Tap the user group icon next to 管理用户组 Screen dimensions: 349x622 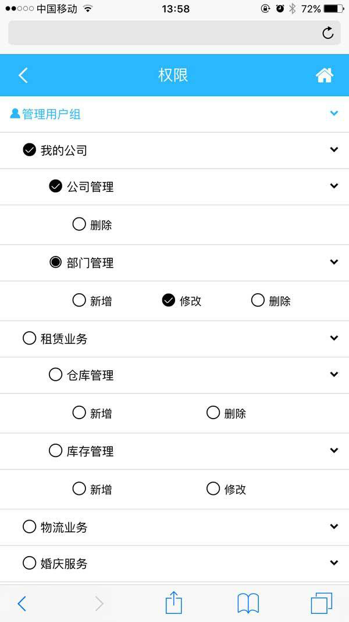13,113
